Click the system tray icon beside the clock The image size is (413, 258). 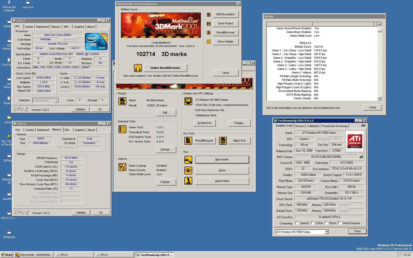(x=400, y=255)
